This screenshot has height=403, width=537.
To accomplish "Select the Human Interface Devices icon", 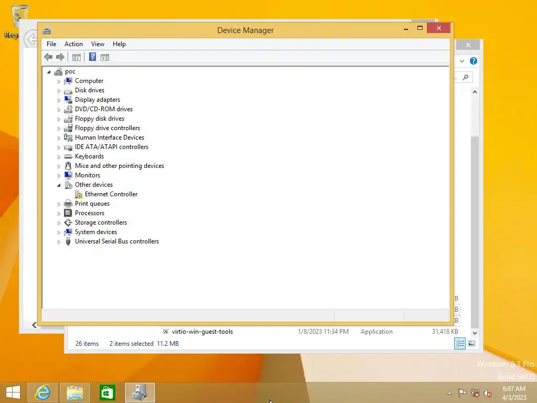I will (68, 137).
